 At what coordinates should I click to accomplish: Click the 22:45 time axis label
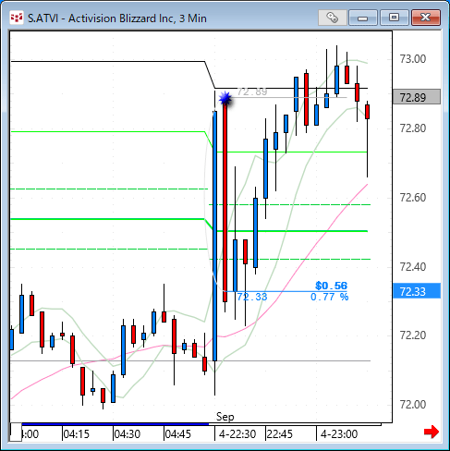pos(279,434)
